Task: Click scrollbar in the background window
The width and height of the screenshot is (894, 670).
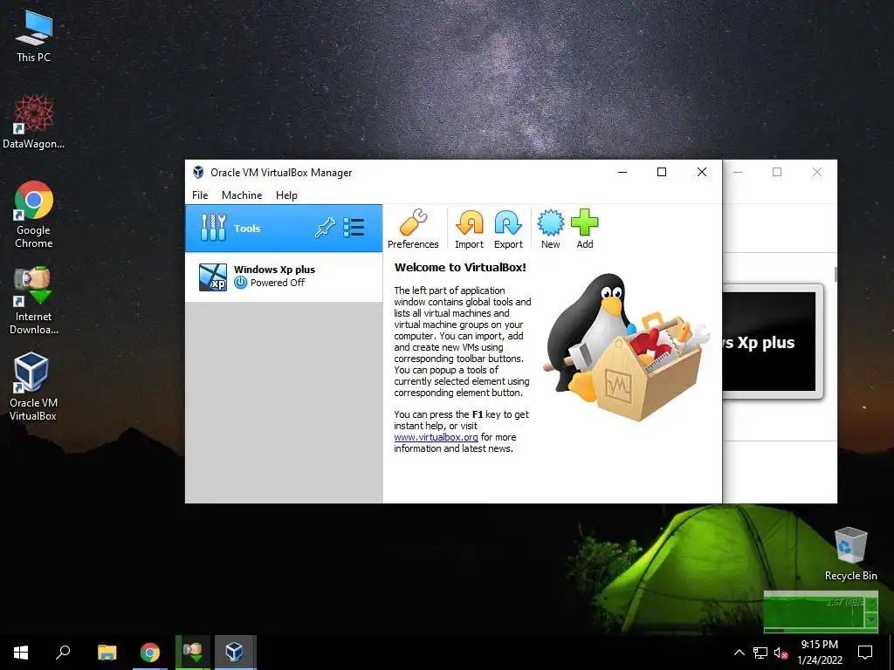Action: pyautogui.click(x=836, y=274)
